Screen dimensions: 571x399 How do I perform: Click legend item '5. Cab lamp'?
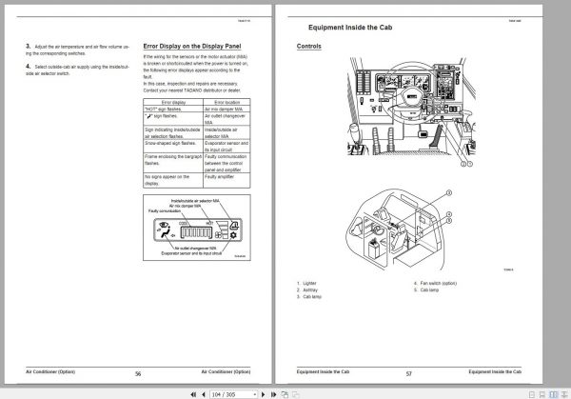426,290
